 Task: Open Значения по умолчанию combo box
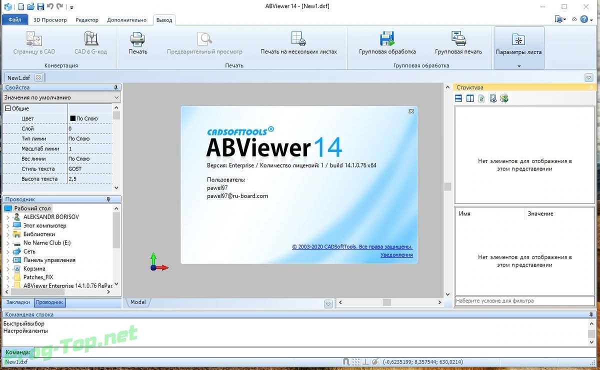pos(61,97)
